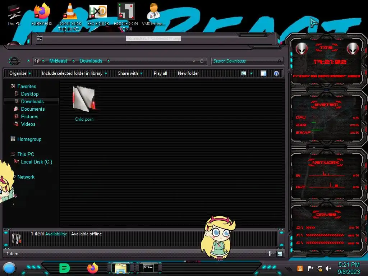
Task: Click the Downloads breadcrumb in address bar
Action: click(91, 61)
